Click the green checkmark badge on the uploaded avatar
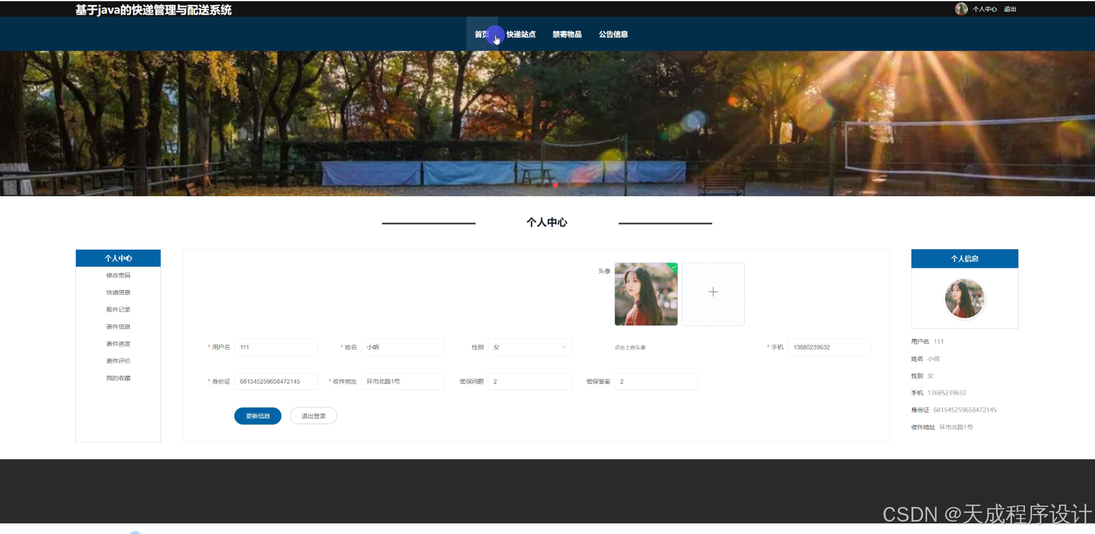 coord(673,267)
